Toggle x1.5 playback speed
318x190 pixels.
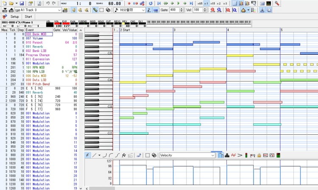click(212, 3)
